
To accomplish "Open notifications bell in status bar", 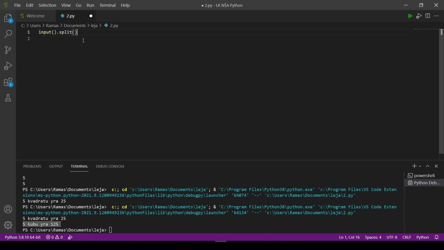I will pos(437,237).
